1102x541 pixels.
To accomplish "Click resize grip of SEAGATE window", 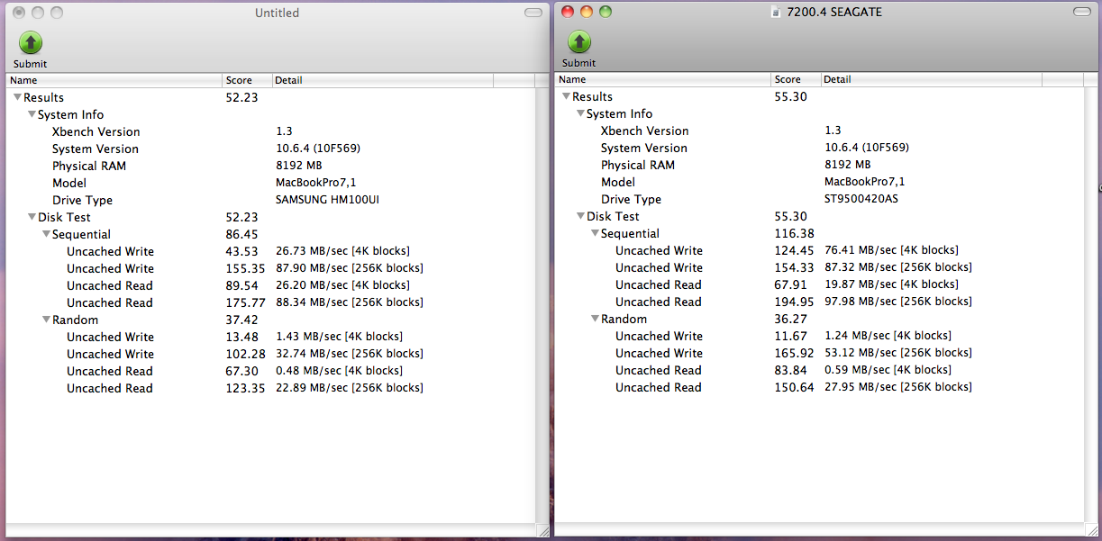I will pyautogui.click(x=1093, y=529).
